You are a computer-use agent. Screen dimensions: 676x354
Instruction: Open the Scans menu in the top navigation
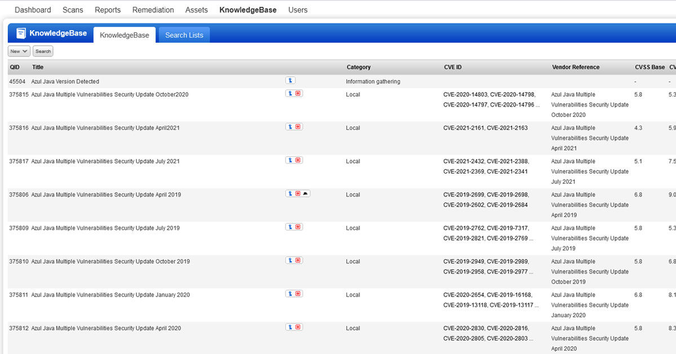(73, 10)
